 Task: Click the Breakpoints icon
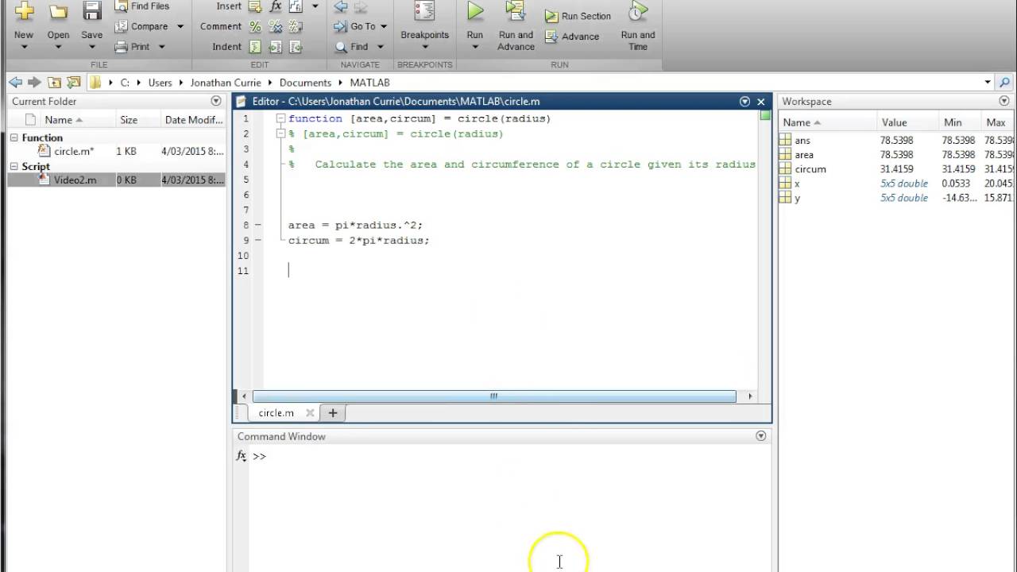click(425, 11)
